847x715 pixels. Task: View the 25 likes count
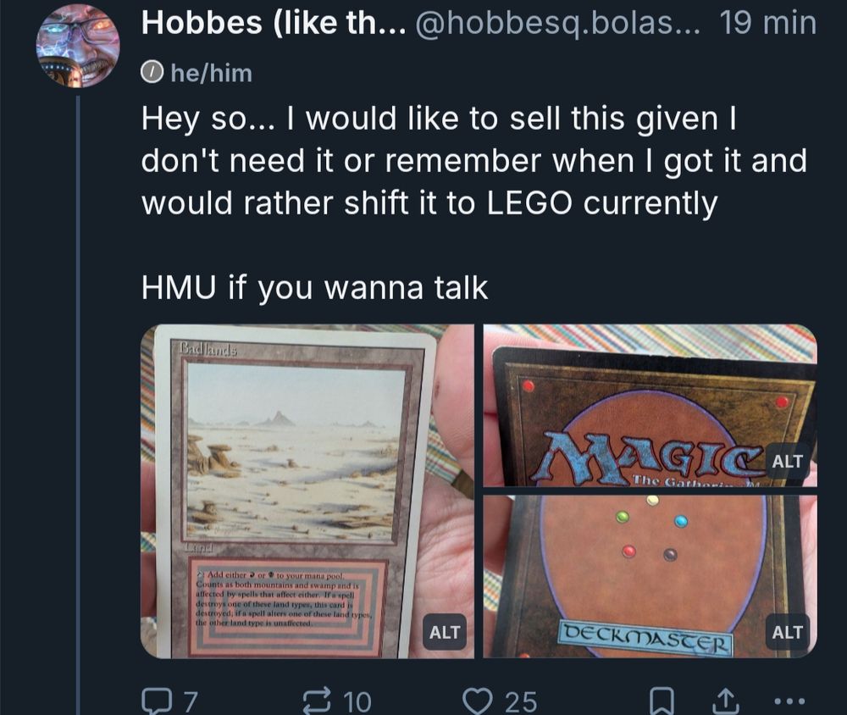click(x=521, y=701)
